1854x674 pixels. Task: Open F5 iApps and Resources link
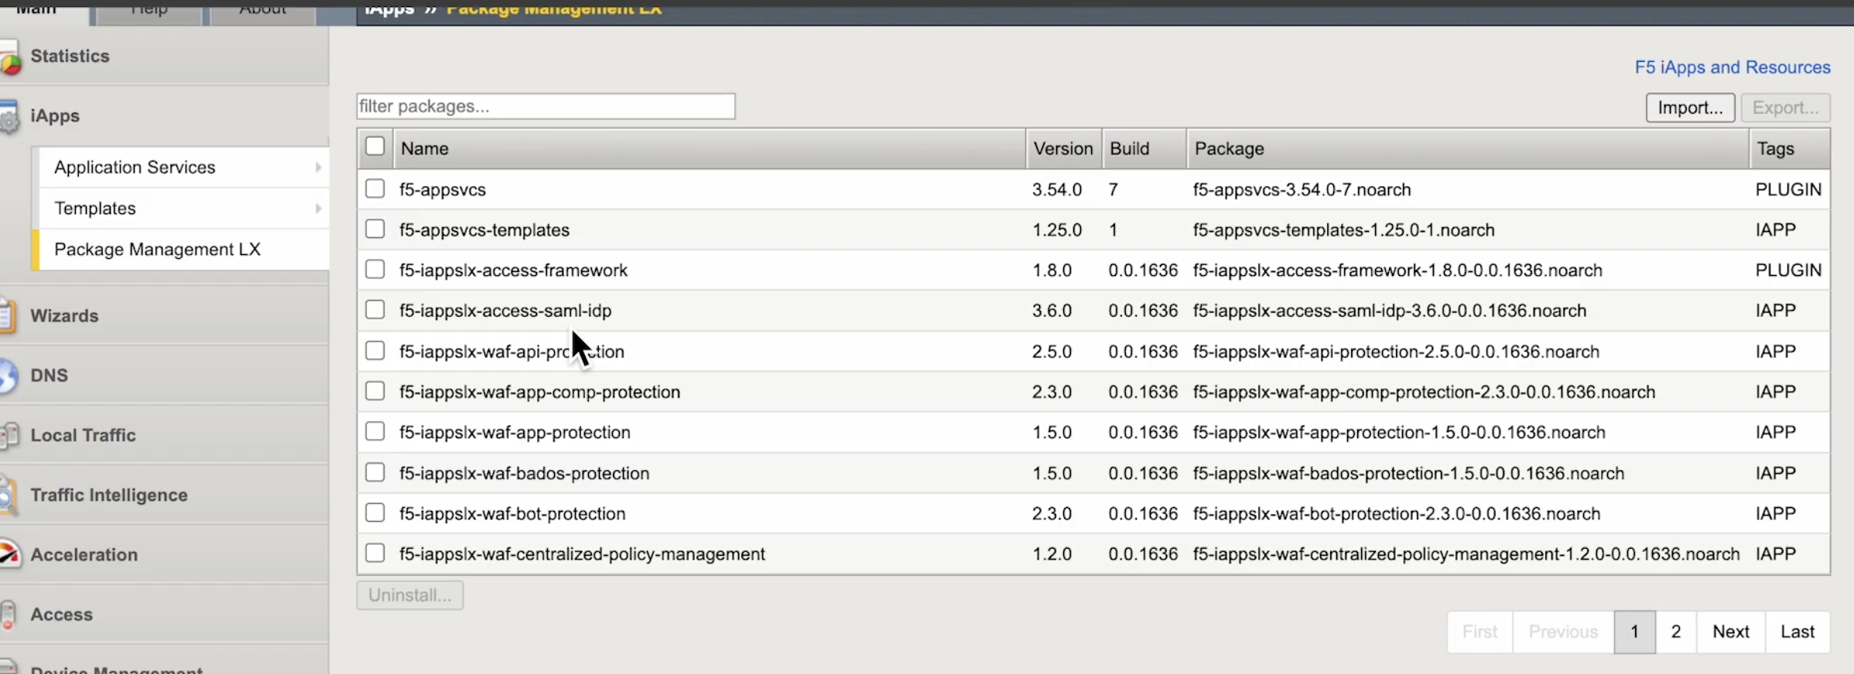[x=1733, y=67]
